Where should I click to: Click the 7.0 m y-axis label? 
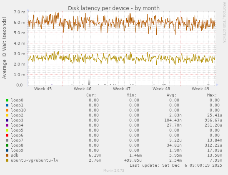[x=19, y=12]
